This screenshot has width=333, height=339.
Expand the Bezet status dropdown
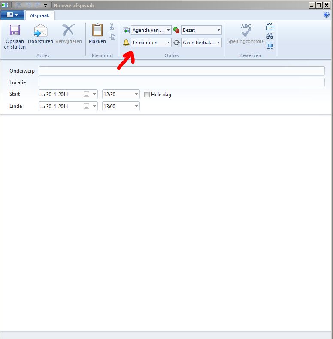coord(218,30)
